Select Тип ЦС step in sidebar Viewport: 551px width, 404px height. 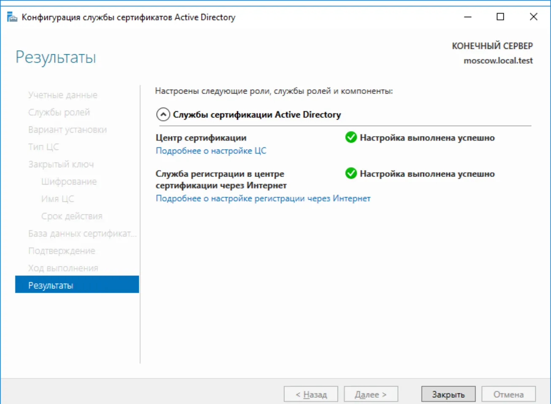43,147
